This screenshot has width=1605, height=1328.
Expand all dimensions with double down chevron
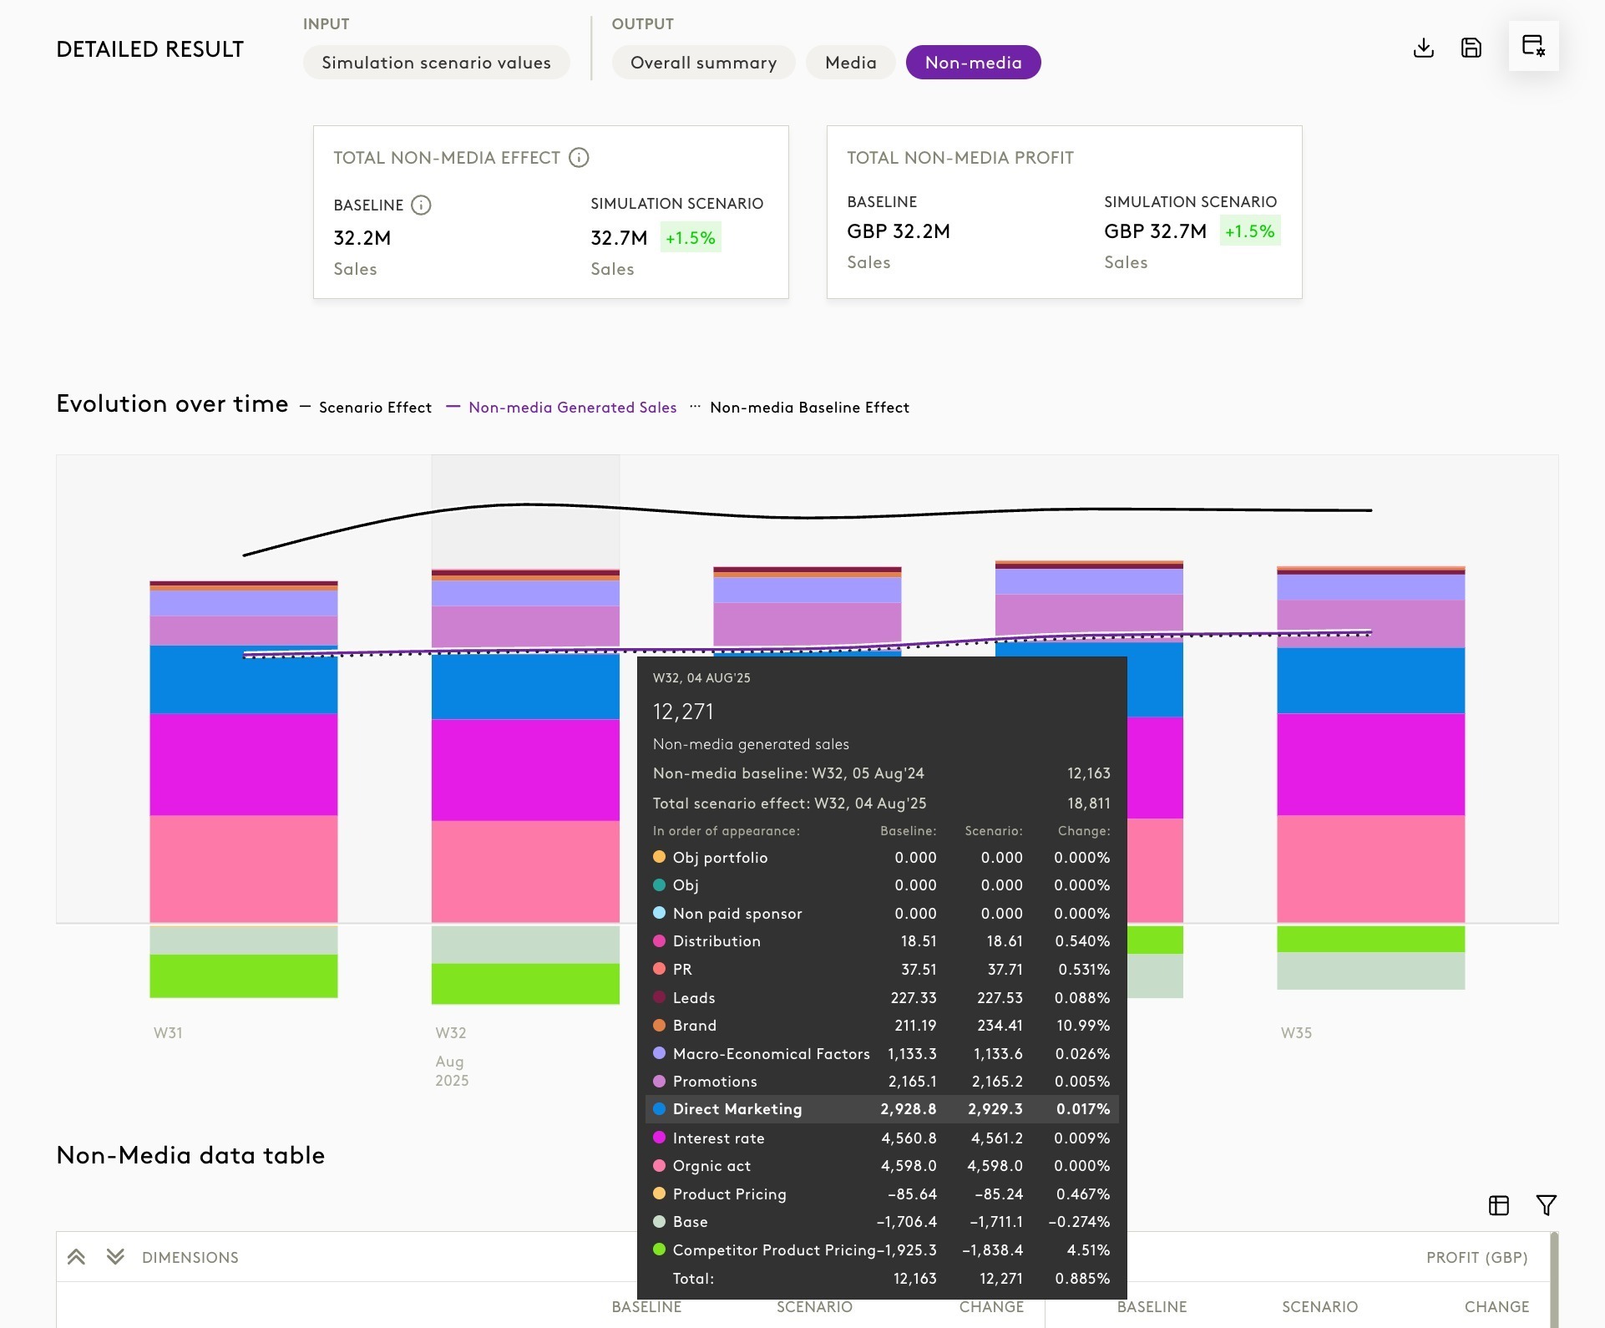tap(115, 1257)
